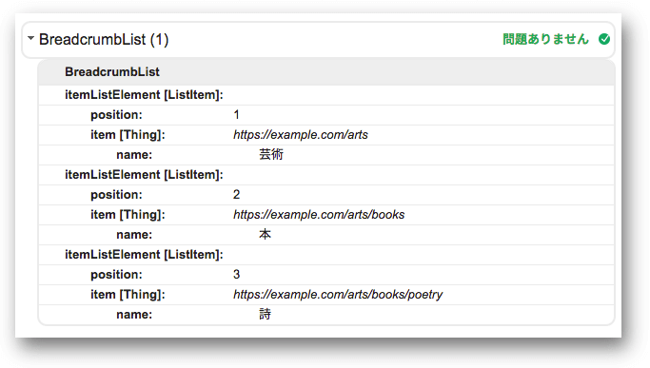The image size is (650, 368).
Task: Select the first itemListElement [ListItem] row
Action: pyautogui.click(x=326, y=95)
